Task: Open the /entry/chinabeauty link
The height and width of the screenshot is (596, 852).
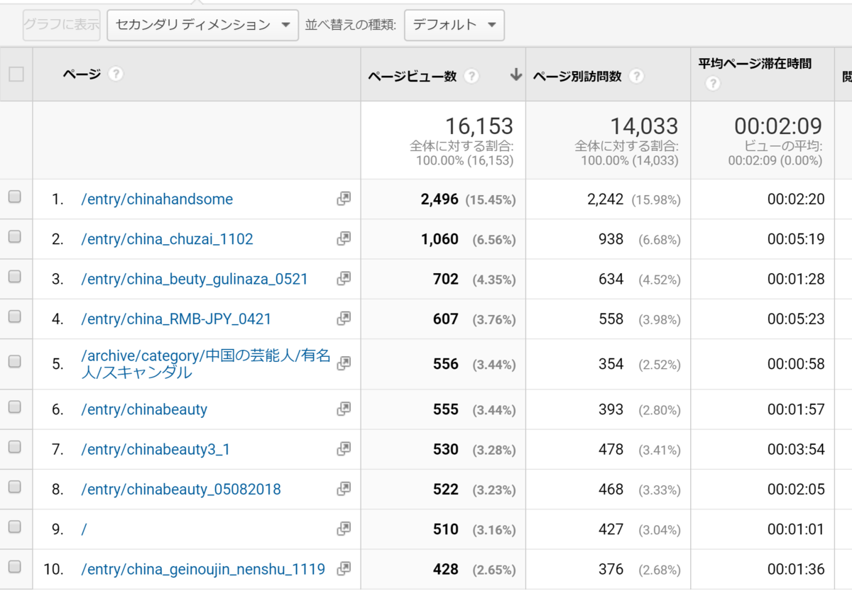Action: tap(144, 409)
